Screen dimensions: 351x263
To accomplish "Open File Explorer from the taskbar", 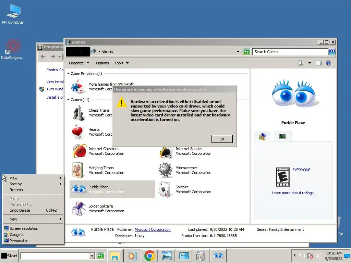I will point(114,255).
